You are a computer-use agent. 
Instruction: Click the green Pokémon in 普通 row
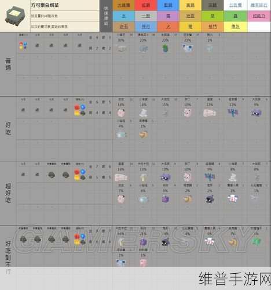click(165, 48)
